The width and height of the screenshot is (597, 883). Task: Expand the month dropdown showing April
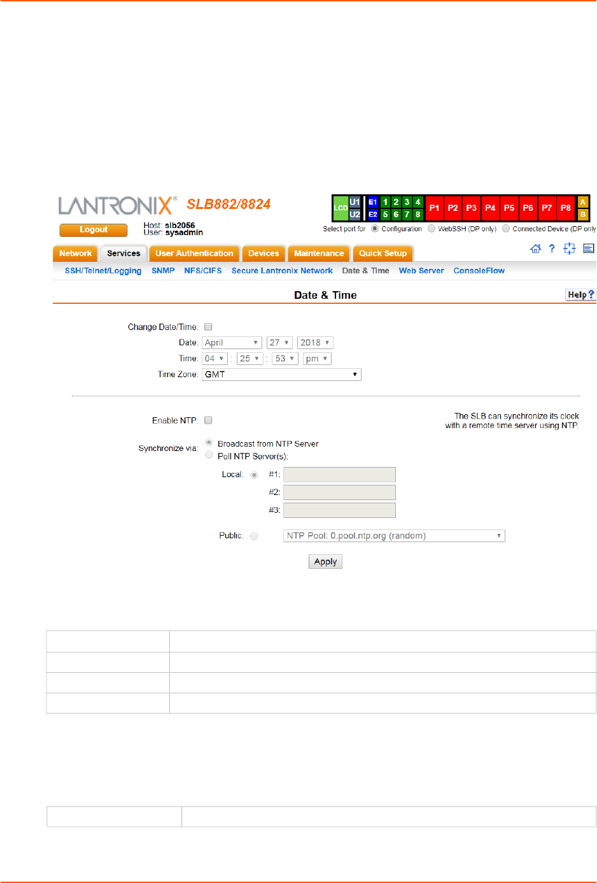click(x=232, y=343)
